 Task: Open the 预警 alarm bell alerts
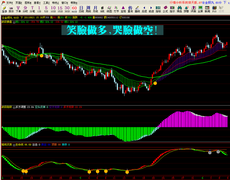point(186,9)
